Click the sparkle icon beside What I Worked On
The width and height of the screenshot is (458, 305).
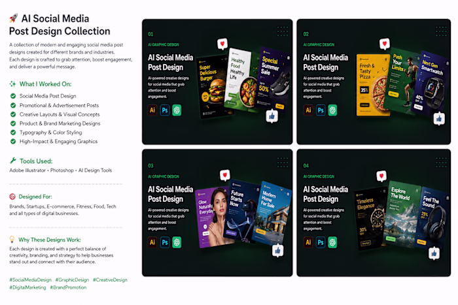click(12, 84)
